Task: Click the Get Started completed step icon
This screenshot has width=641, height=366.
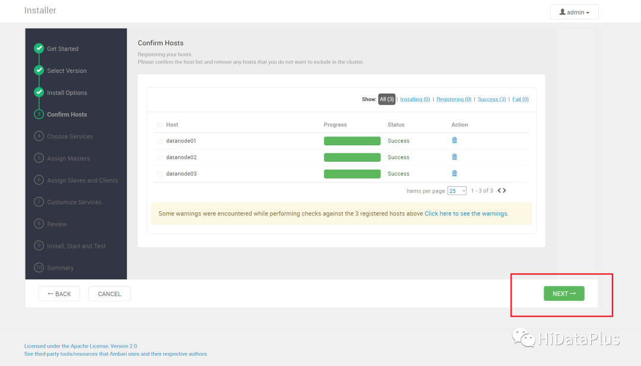Action: click(39, 49)
